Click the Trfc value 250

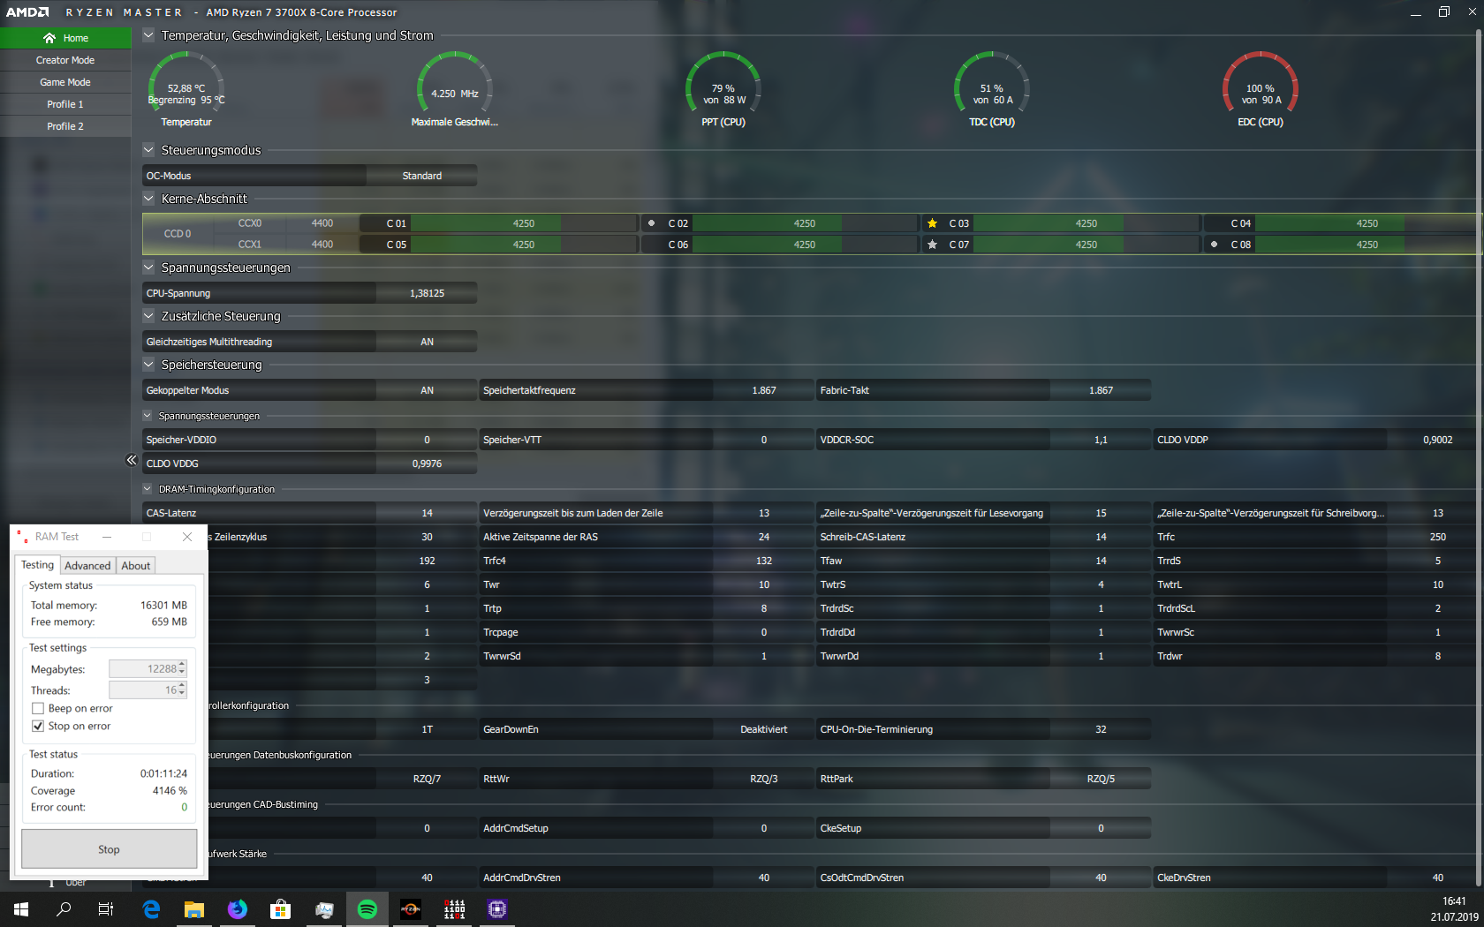1438,537
